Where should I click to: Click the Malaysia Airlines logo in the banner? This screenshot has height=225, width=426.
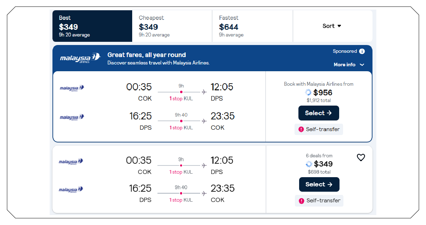click(80, 58)
